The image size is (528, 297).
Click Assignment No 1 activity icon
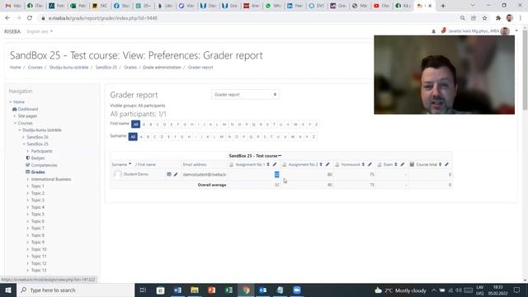pos(231,164)
